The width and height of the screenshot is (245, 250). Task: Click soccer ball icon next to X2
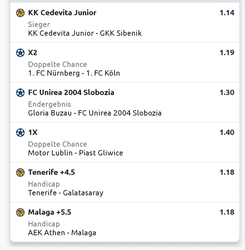coord(20,53)
